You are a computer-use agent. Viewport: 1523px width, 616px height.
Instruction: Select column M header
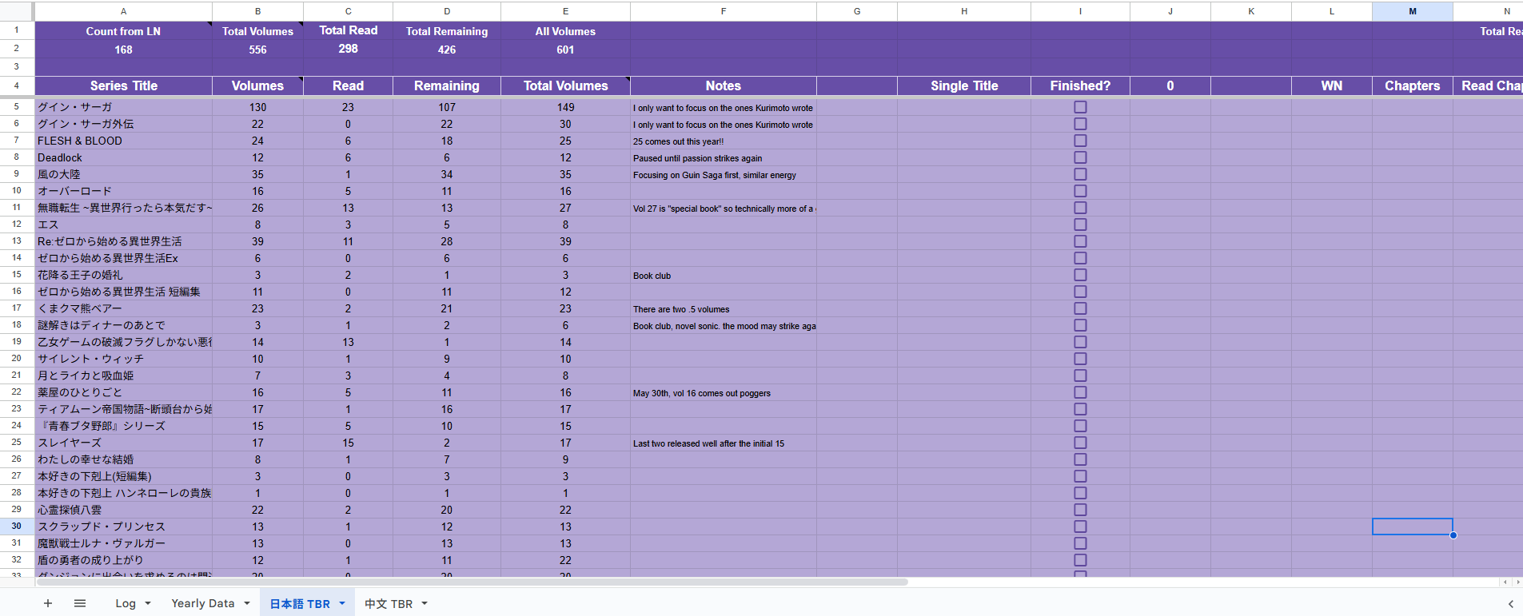click(1413, 11)
